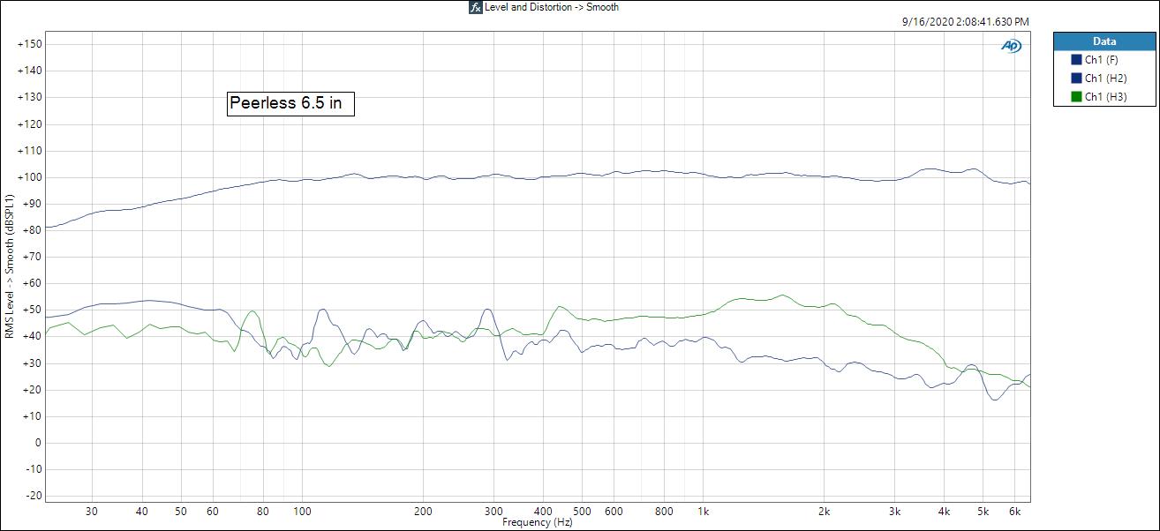
Task: Click the "RMS Level -> Smooth (dBSPL1)" axis title
Action: [x=8, y=265]
